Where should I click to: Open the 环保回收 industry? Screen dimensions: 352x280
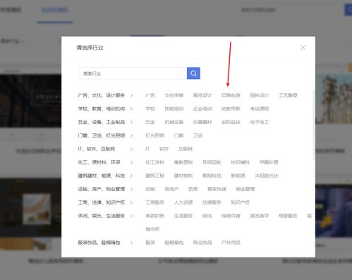pyautogui.click(x=212, y=162)
